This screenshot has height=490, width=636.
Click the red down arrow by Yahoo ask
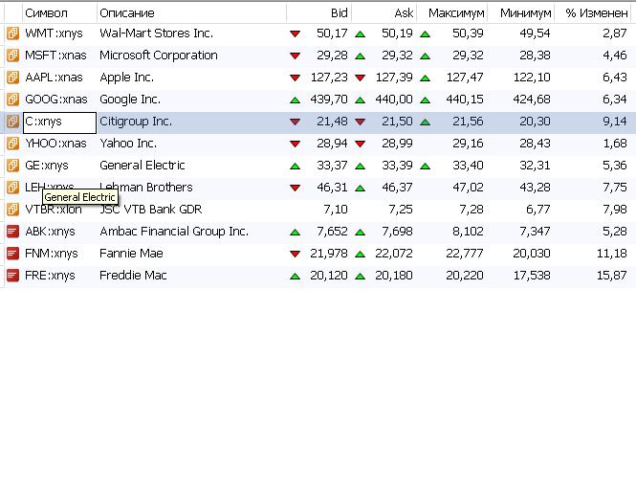tap(361, 145)
